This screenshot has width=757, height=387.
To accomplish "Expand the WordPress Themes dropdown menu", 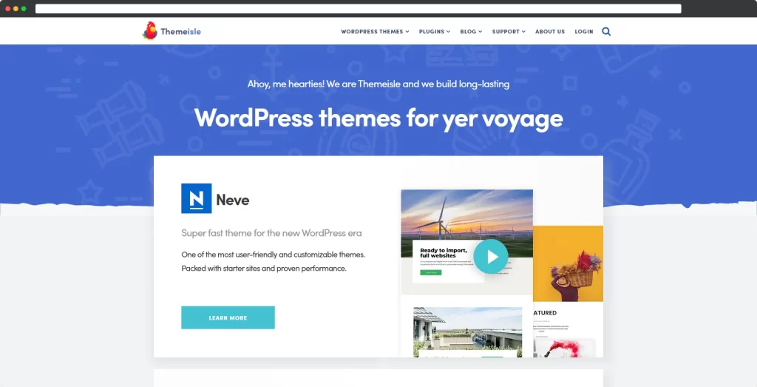I will 375,31.
